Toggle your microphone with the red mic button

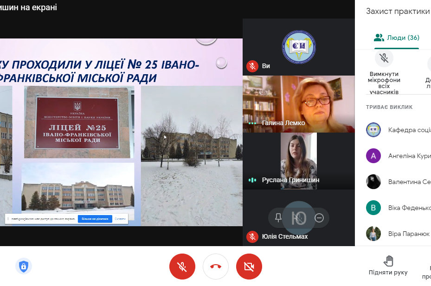pyautogui.click(x=182, y=267)
